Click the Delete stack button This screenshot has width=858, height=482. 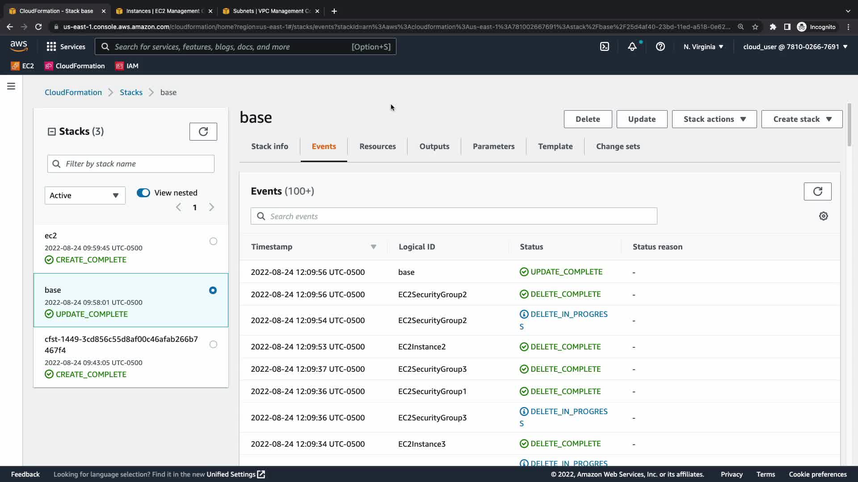click(587, 119)
